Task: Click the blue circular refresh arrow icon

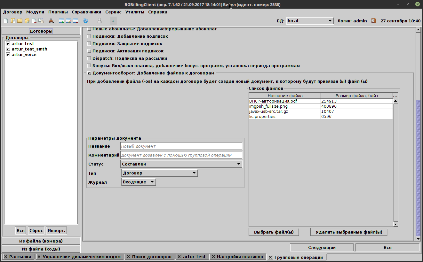Action: tap(85, 21)
